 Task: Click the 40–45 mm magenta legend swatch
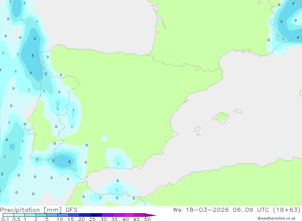click(129, 215)
